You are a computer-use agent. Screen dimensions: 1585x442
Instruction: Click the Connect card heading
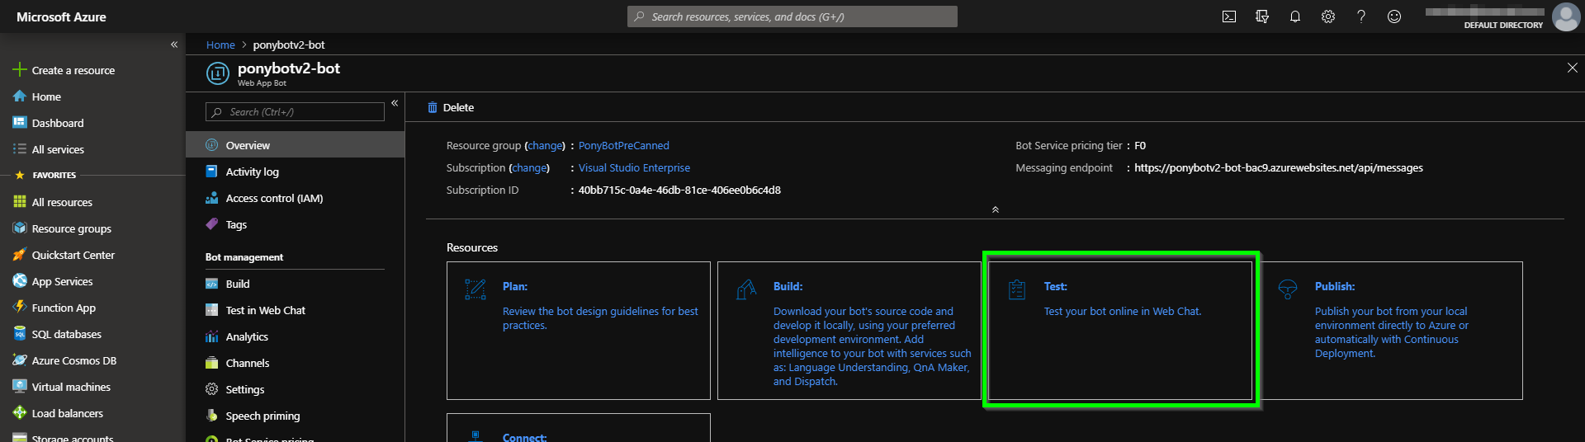[x=524, y=437]
